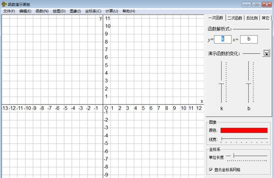The image size is (274, 178).
Task: Click the y-axis label -5
Action: pos(106,143)
